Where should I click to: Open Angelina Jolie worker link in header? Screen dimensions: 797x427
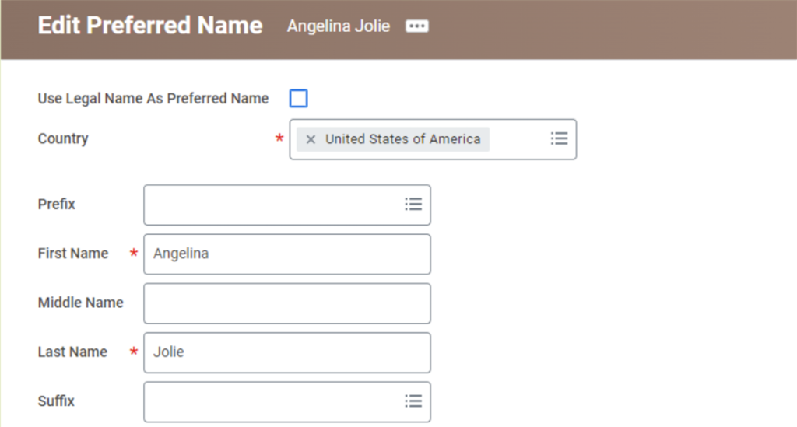point(339,26)
